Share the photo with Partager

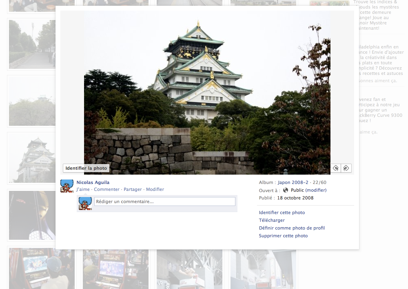pyautogui.click(x=133, y=189)
